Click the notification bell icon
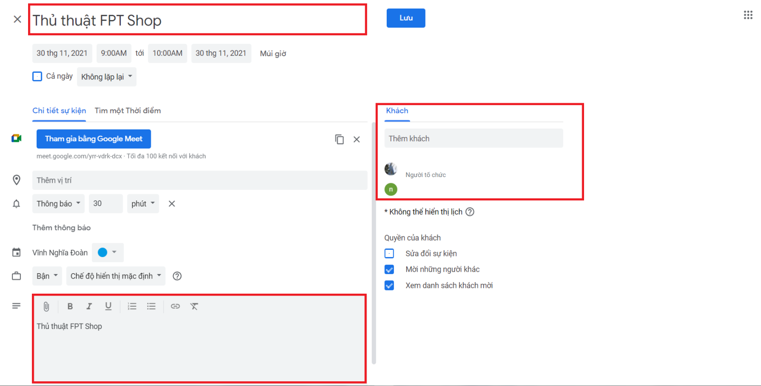Screen dimensions: 761x386 point(17,204)
